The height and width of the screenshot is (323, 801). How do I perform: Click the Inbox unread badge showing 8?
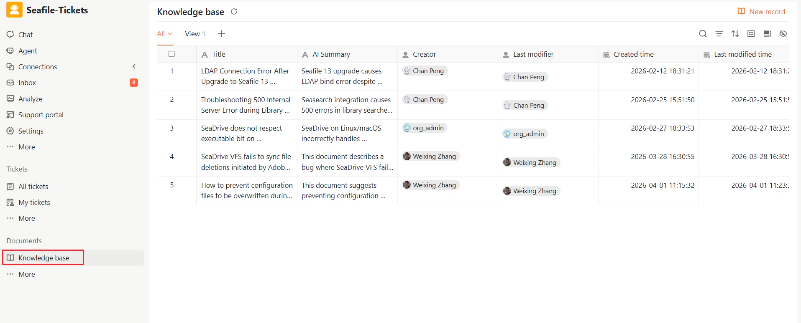(134, 83)
